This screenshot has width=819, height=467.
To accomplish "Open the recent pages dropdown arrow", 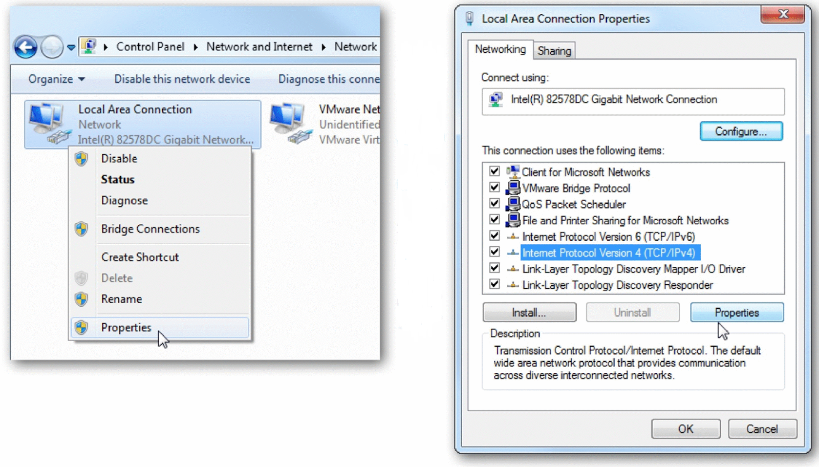I will [x=71, y=48].
